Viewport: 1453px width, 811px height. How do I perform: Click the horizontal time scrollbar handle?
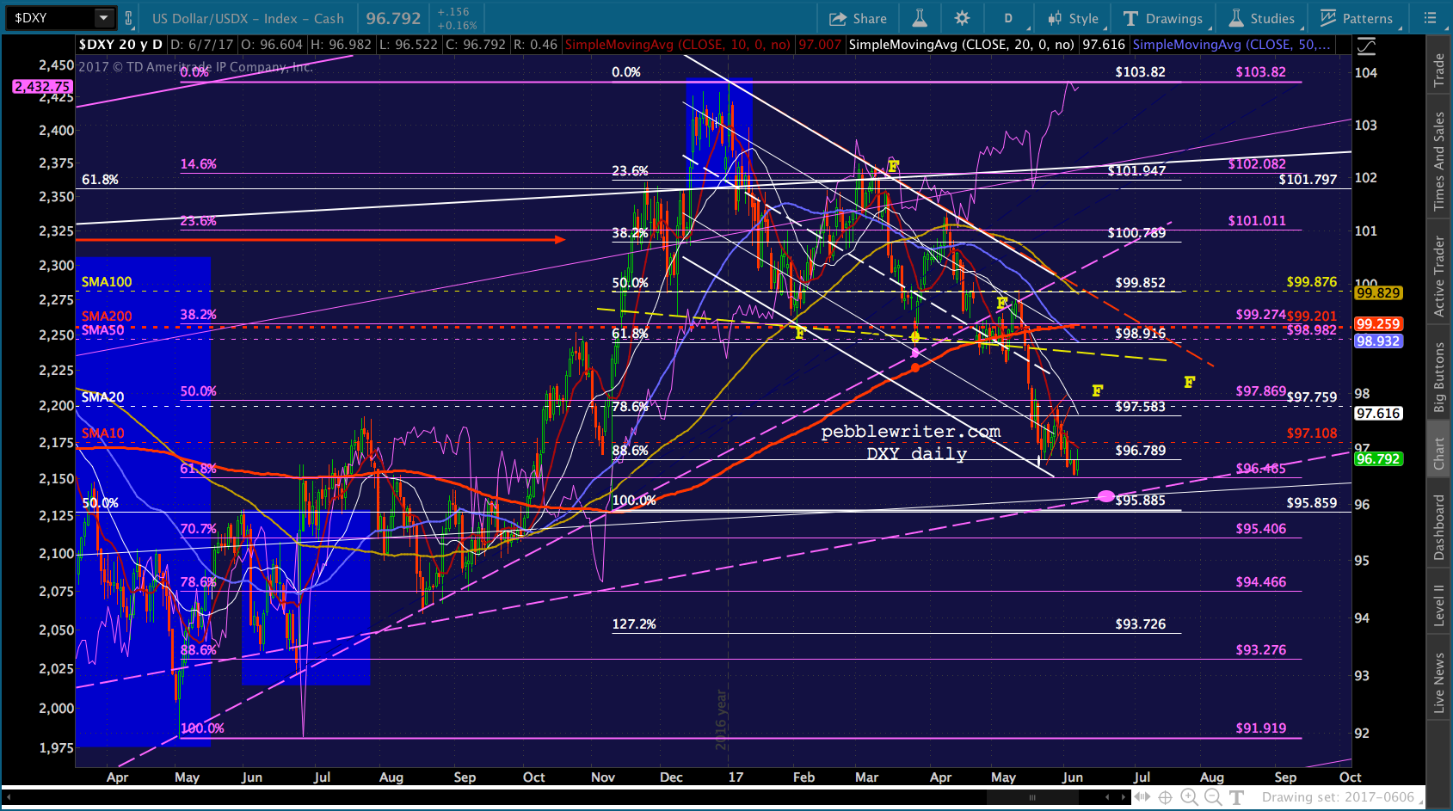(1031, 797)
